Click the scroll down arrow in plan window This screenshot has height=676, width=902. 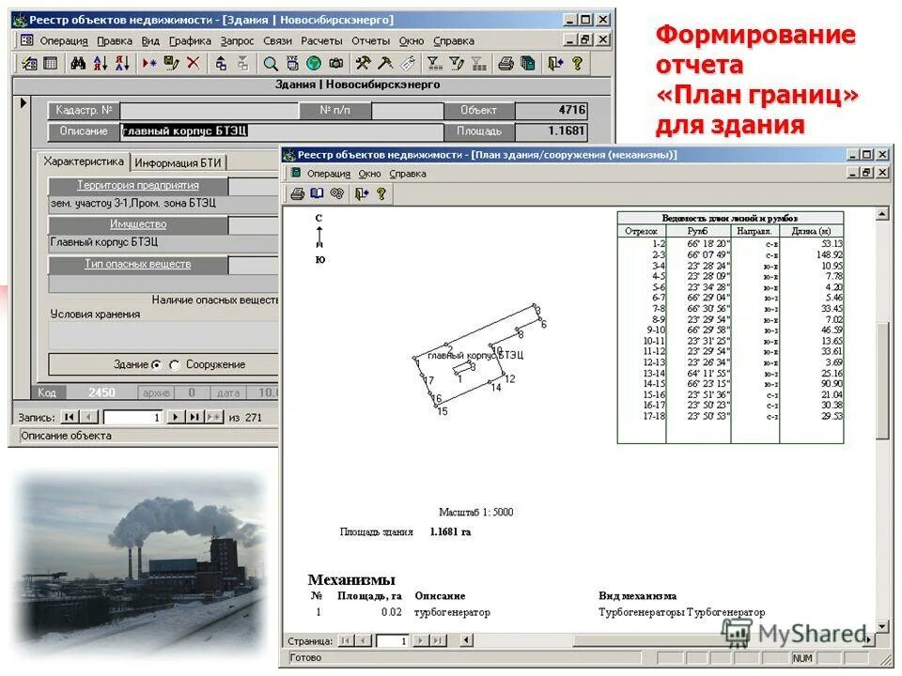click(x=882, y=626)
